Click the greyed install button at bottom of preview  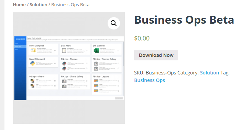point(119,98)
